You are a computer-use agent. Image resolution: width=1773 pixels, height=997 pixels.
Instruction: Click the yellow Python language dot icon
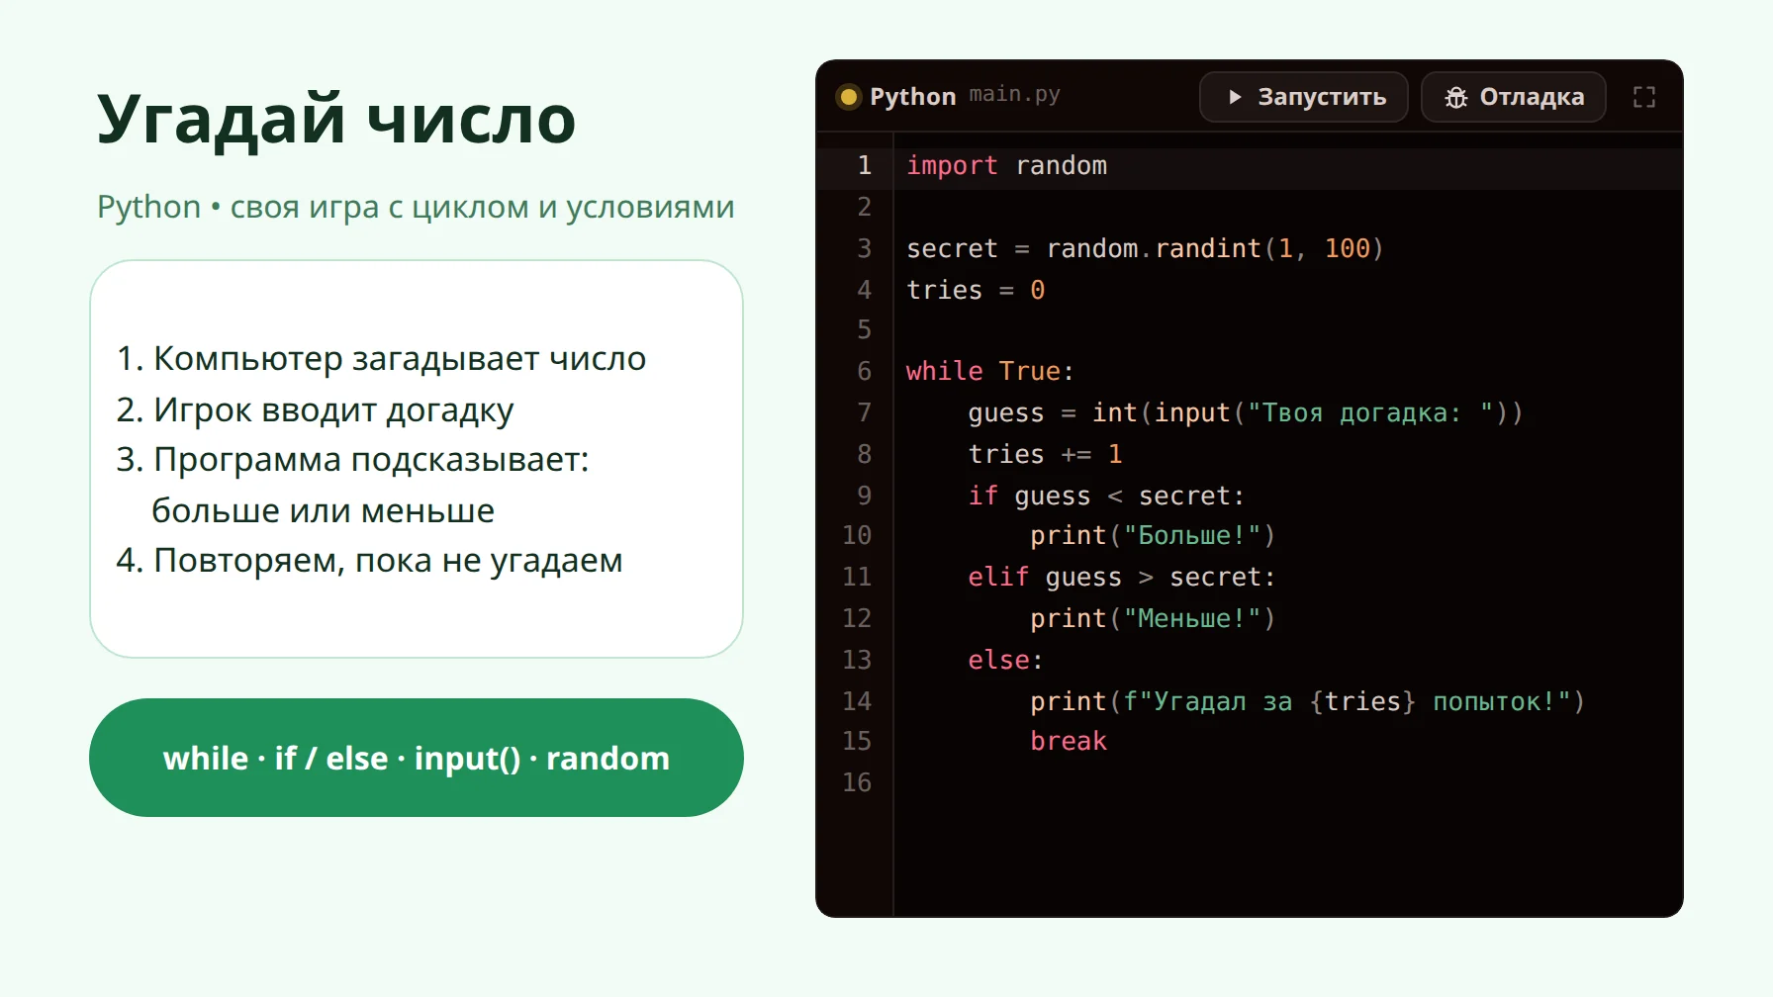(848, 97)
